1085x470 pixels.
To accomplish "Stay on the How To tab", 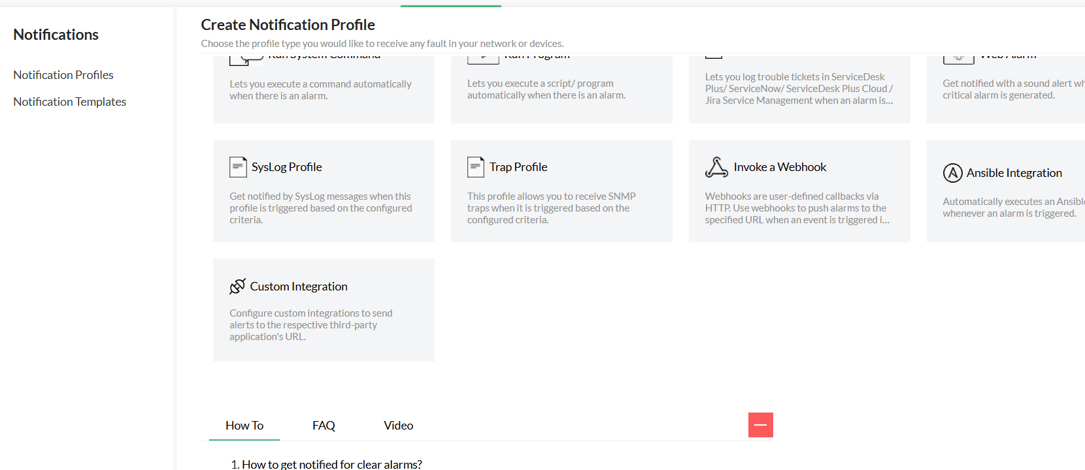I will point(244,425).
